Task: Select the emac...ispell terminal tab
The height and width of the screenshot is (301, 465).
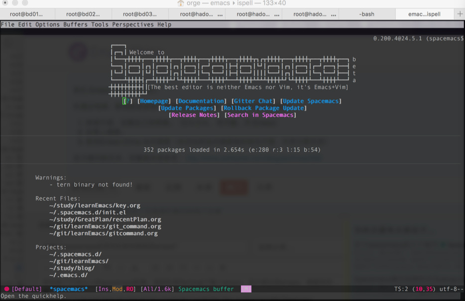Action: [424, 14]
